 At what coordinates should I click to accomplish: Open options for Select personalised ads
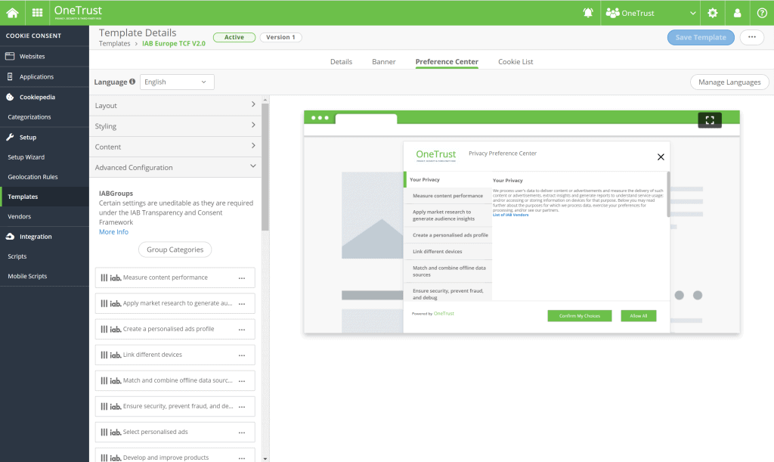tap(242, 433)
